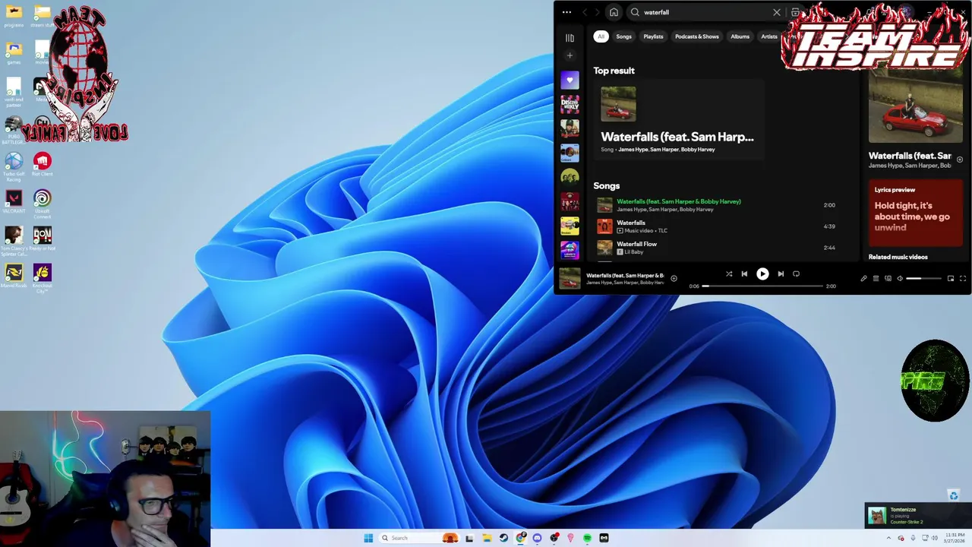Open the lyrics microphone icon
Viewport: 972px width, 547px height.
click(x=863, y=279)
